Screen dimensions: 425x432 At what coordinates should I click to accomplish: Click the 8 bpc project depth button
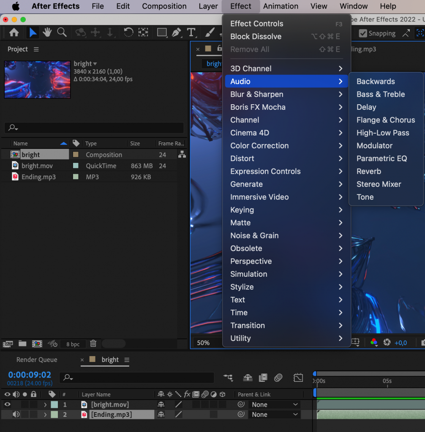click(x=72, y=344)
